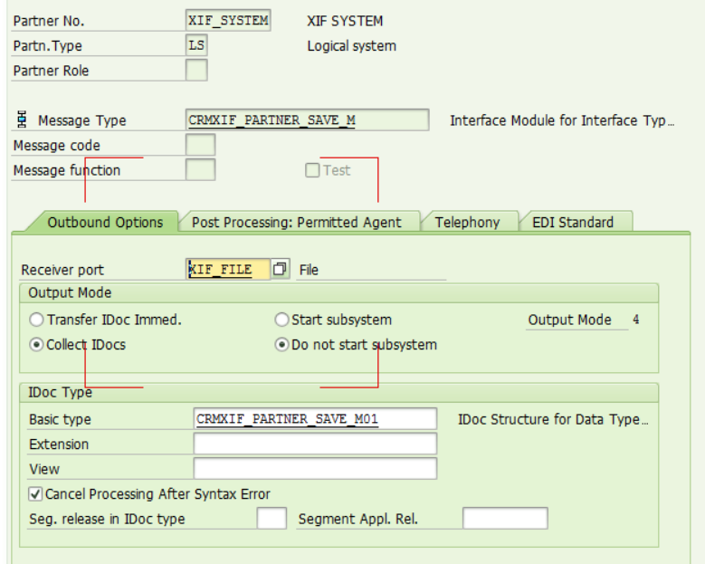Click the Message code input field
The image size is (705, 564).
[201, 145]
